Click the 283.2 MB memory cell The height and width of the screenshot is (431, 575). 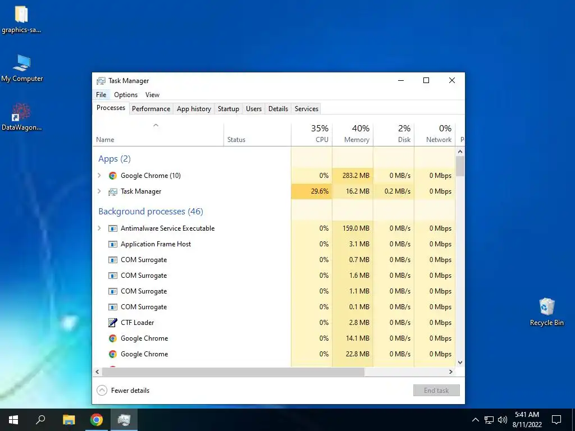(x=353, y=176)
